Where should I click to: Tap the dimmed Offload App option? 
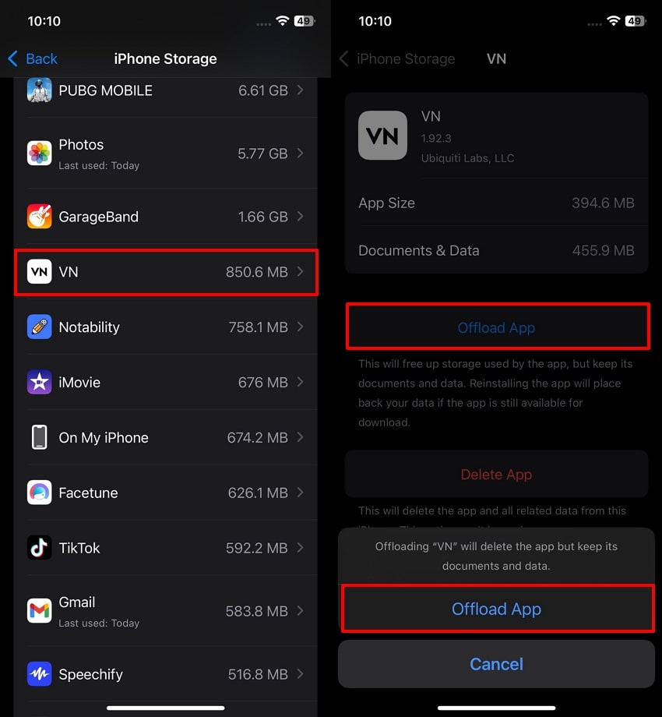pos(497,327)
